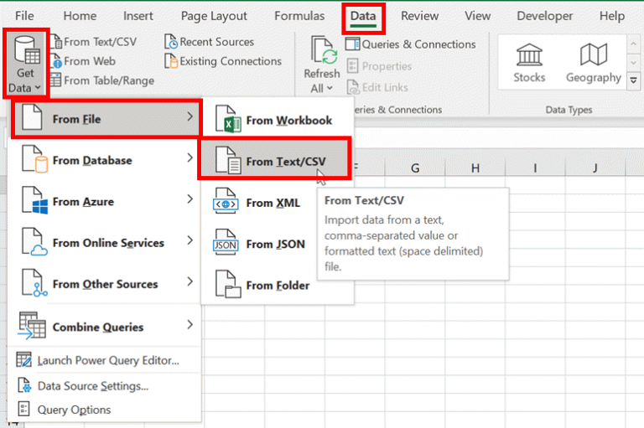Choose From File menu entry
The height and width of the screenshot is (428, 644).
coord(106,118)
